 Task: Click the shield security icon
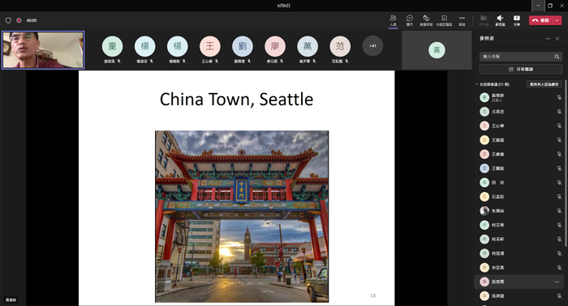(x=8, y=20)
